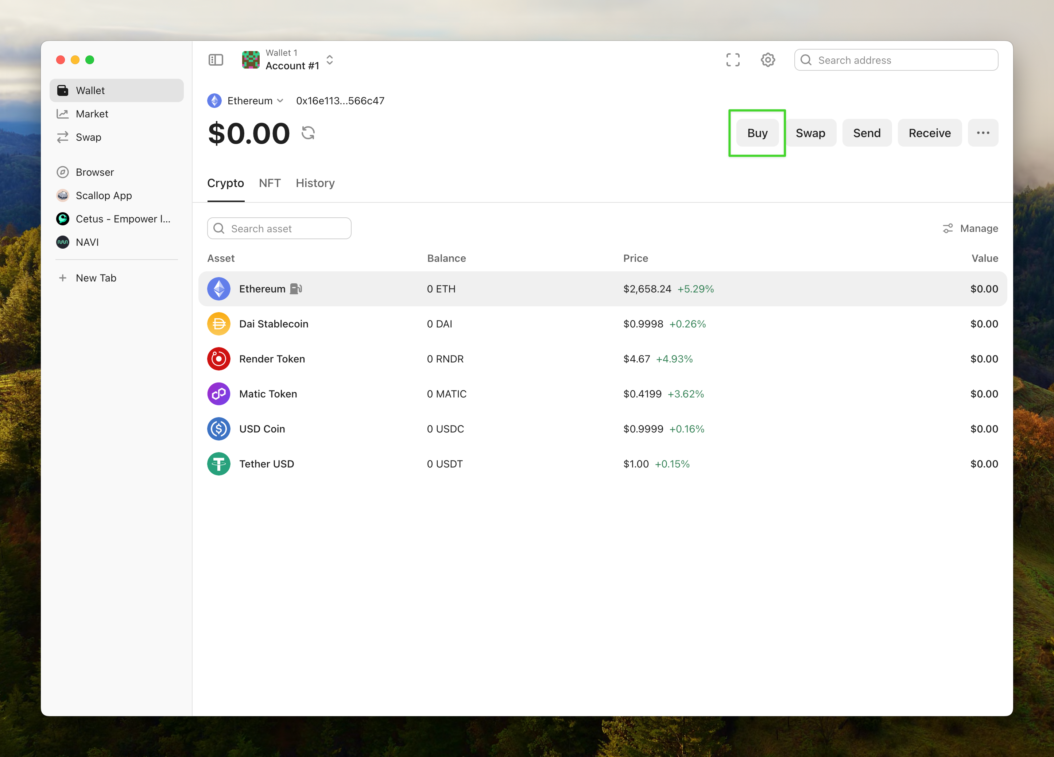The height and width of the screenshot is (757, 1054).
Task: Refresh the balance with the reload icon
Action: (308, 133)
